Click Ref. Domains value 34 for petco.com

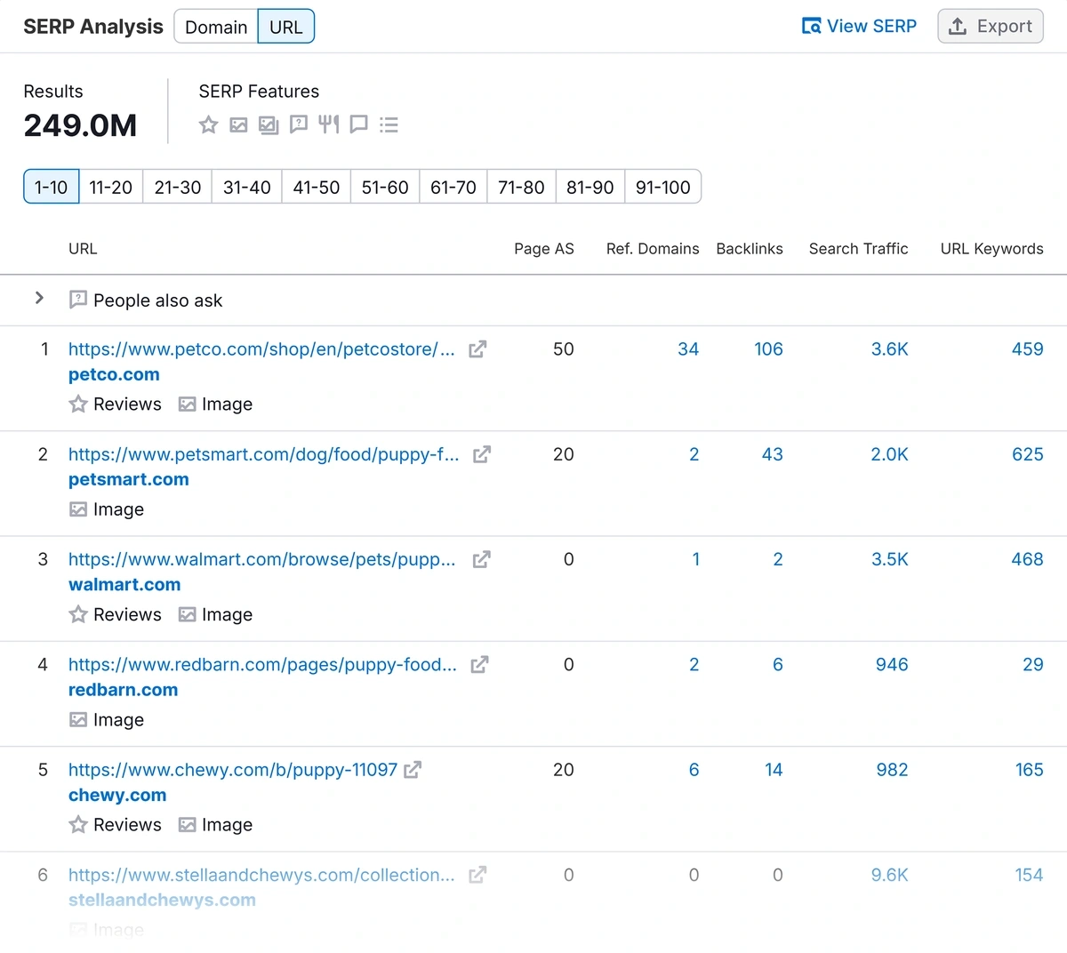coord(688,349)
